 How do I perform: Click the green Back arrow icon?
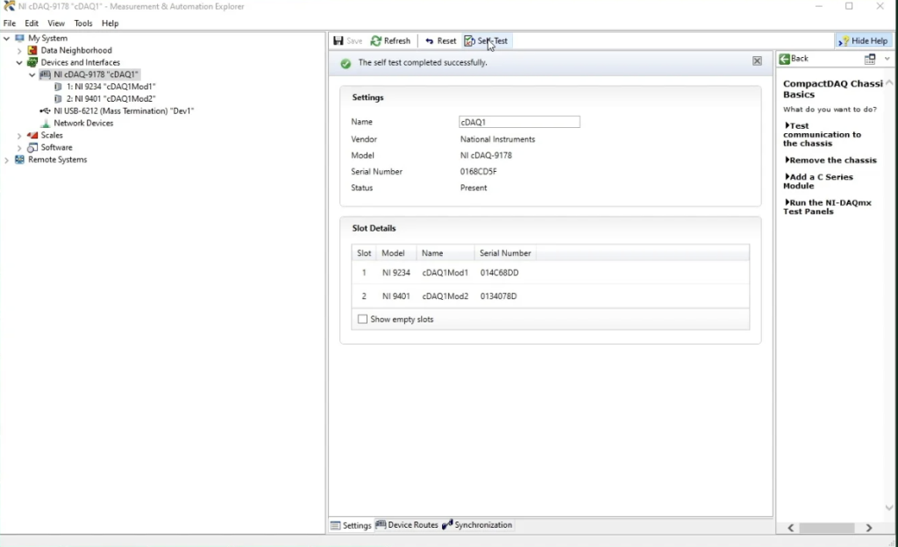tap(785, 59)
